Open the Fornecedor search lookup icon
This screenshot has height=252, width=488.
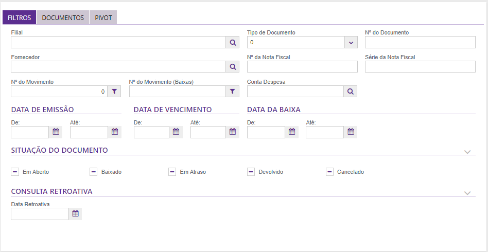(233, 66)
